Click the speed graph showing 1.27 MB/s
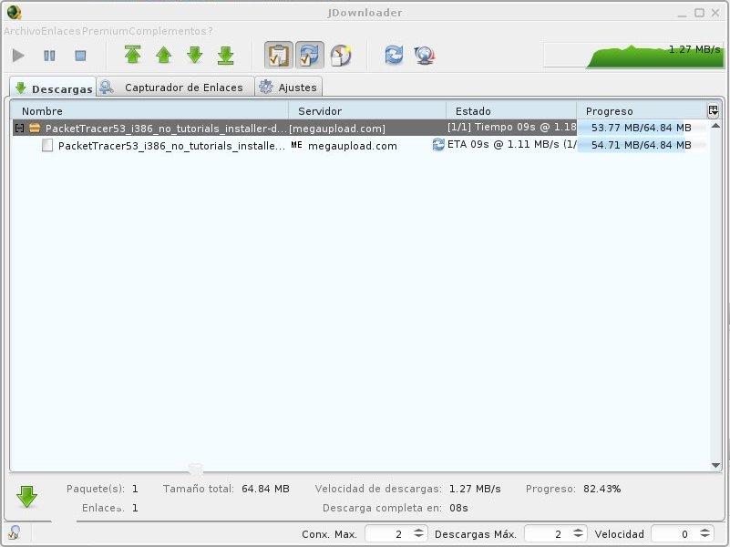Viewport: 730px width, 547px height. point(633,56)
